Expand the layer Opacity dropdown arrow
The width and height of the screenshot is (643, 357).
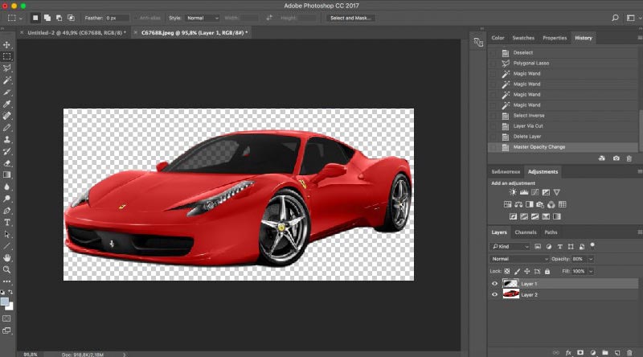591,259
